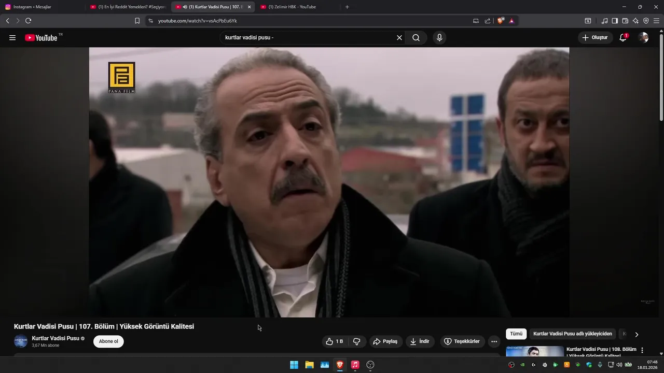Open the channel avatar beside Abone ol
The image size is (664, 373).
[21, 341]
